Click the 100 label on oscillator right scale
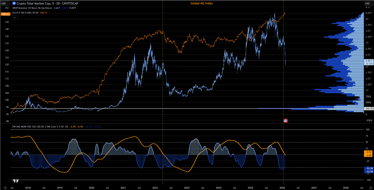This screenshot has width=374, height=190. tap(367, 130)
